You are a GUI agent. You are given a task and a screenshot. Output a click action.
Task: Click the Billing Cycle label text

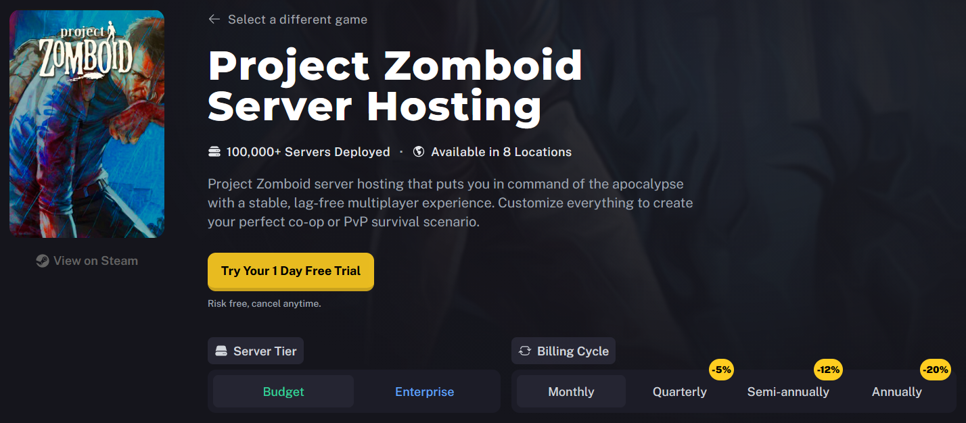tap(573, 351)
